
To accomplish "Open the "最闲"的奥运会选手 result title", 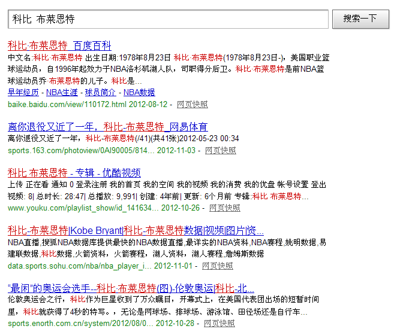I will 131,288.
